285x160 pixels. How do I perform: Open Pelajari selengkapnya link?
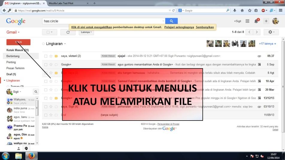[x=179, y=27]
